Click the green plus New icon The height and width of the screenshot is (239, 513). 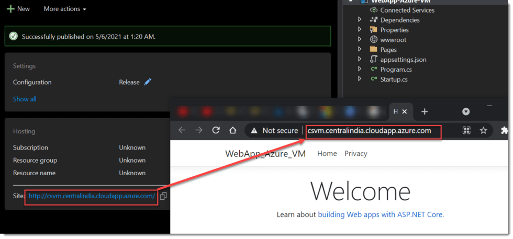click(11, 9)
